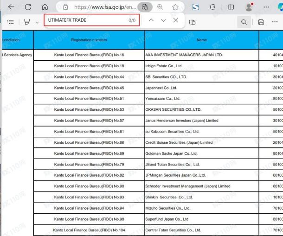Image resolution: width=283 pixels, height=236 pixels.
Task: Expand the draw tool options dropdown arrow
Action: [x=37, y=23]
